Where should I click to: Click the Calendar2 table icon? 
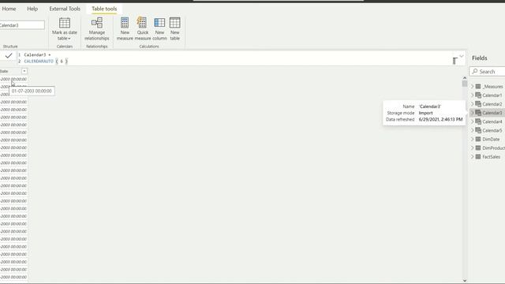click(478, 103)
